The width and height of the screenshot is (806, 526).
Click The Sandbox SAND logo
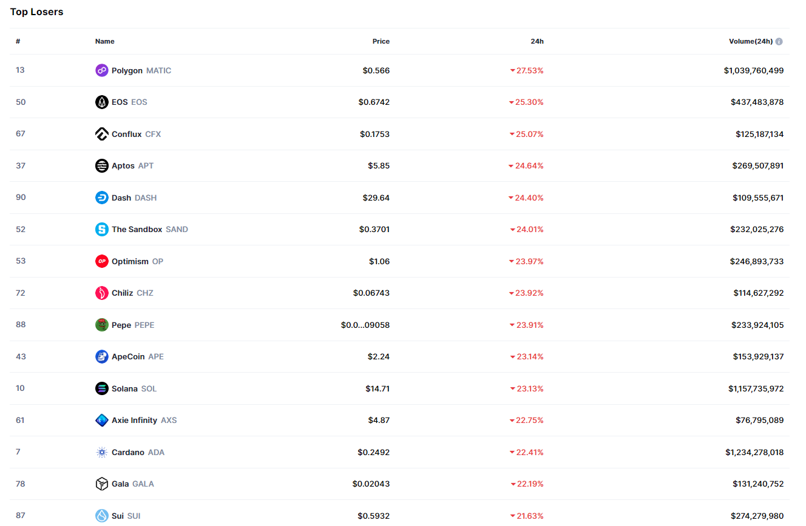click(x=102, y=229)
